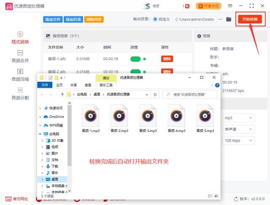Click the red gift icon in the title bar
The image size is (270, 205).
(187, 6)
